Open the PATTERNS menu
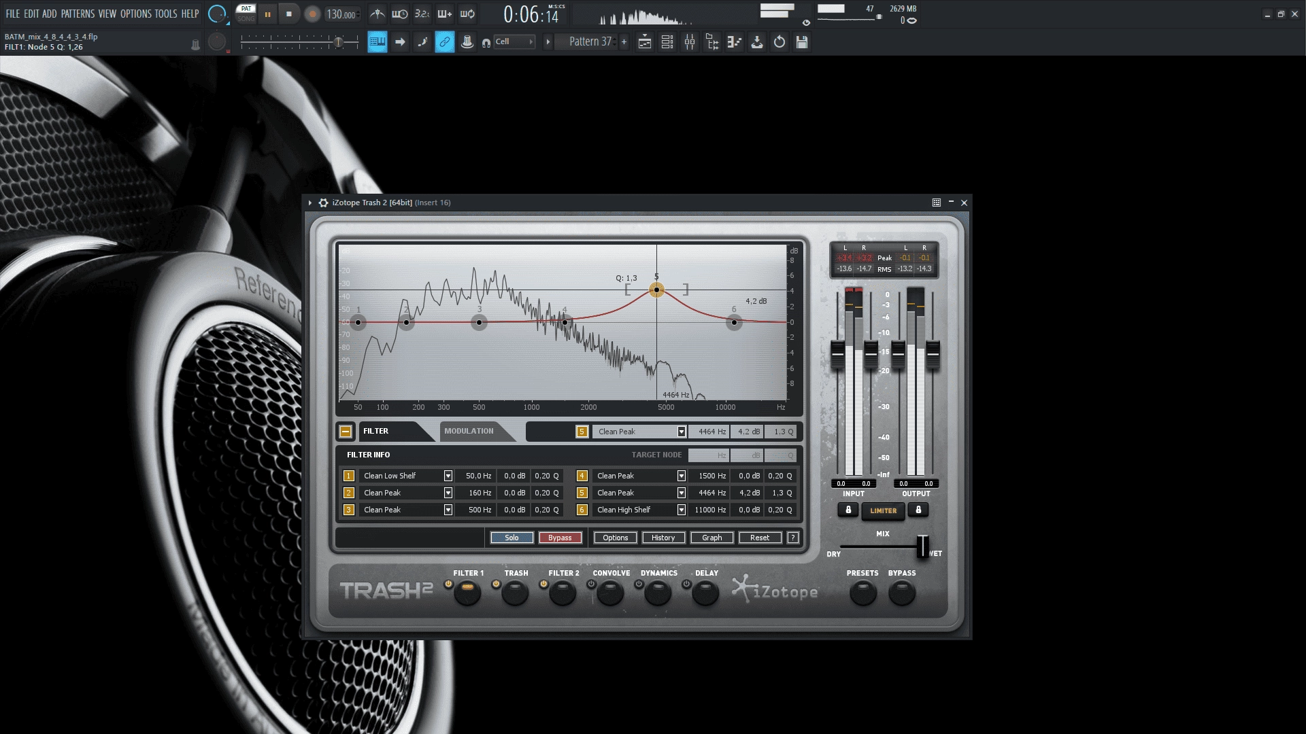1306x734 pixels. click(78, 14)
